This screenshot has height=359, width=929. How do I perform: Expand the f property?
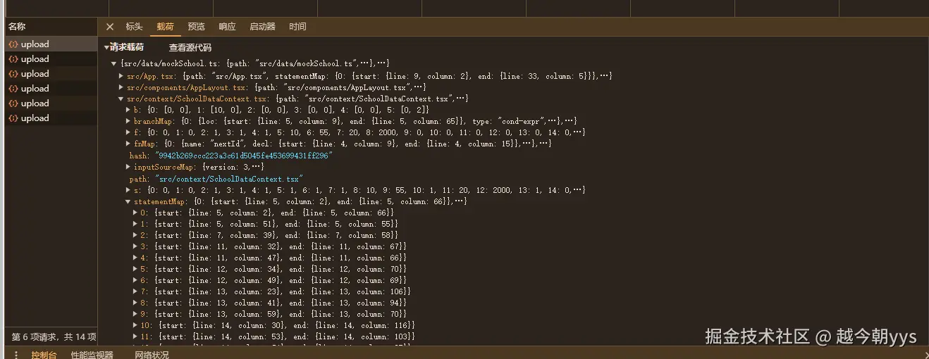tap(128, 132)
